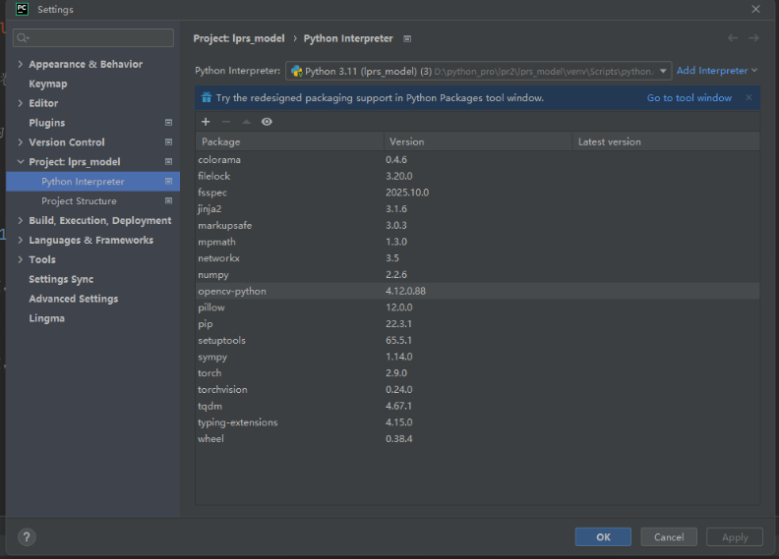Click the uninstall package minus icon
Screen dimensions: 779x559
coord(226,122)
